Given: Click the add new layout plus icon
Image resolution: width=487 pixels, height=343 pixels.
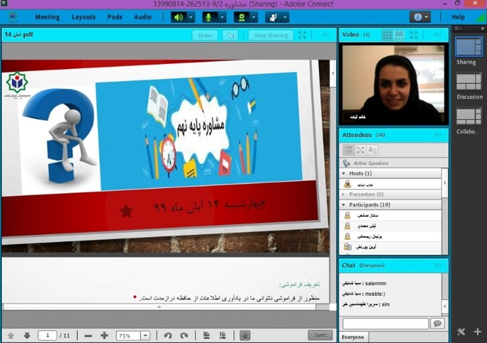Looking at the screenshot, I should [477, 332].
